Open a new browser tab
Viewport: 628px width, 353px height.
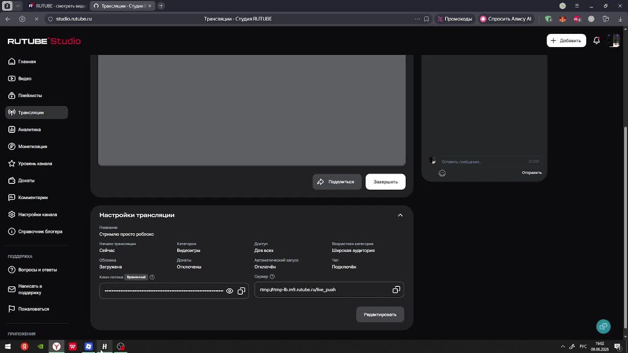coord(161,6)
